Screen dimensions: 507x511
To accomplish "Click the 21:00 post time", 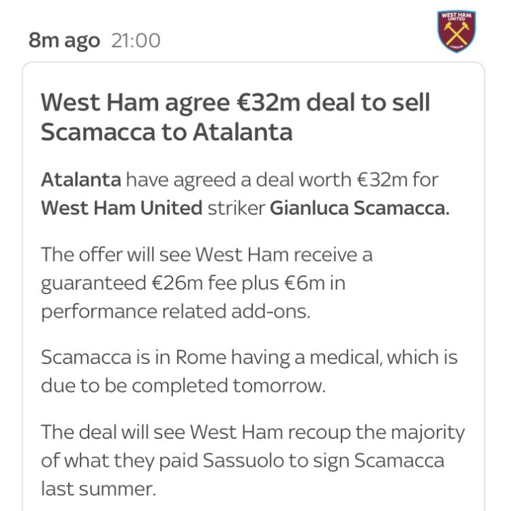I will pyautogui.click(x=136, y=40).
